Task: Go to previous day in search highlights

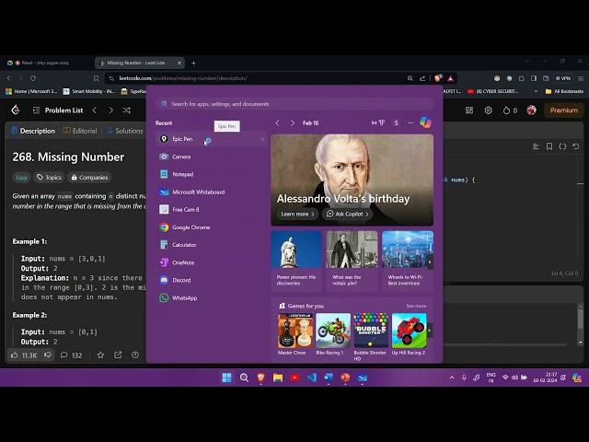Action: [x=277, y=122]
